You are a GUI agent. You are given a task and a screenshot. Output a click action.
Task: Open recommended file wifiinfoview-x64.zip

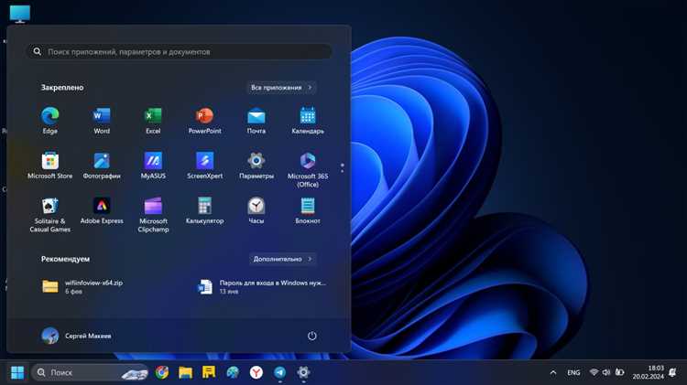[x=82, y=286]
